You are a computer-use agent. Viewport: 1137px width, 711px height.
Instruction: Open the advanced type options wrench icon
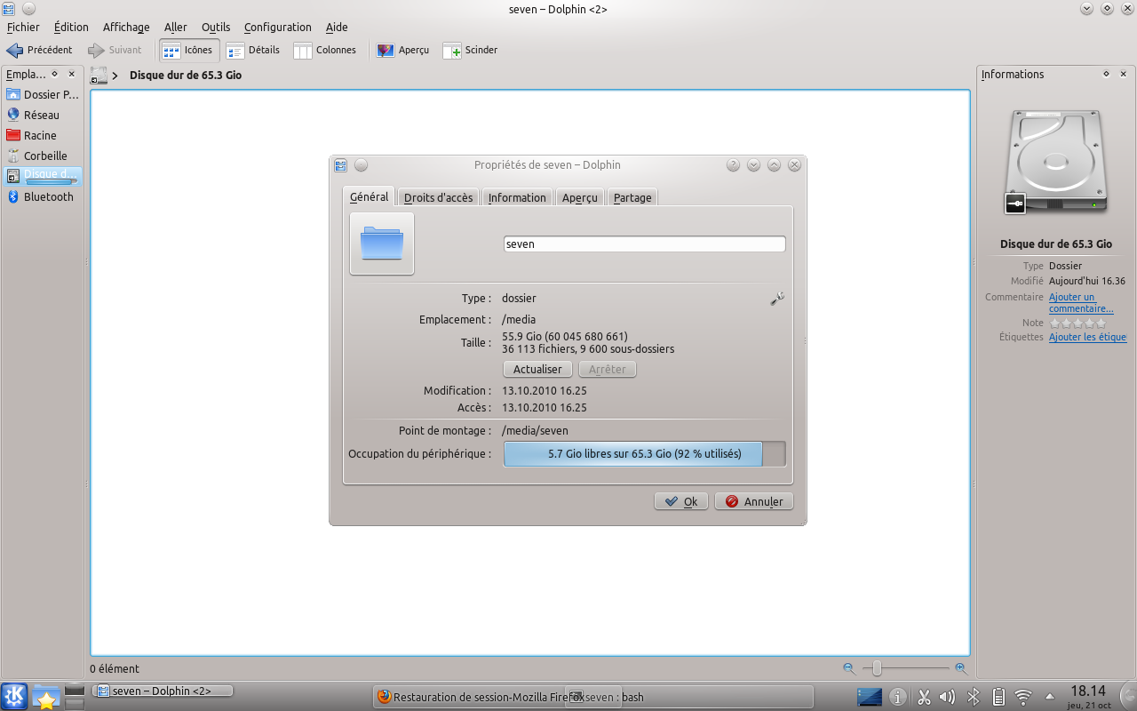click(x=777, y=300)
